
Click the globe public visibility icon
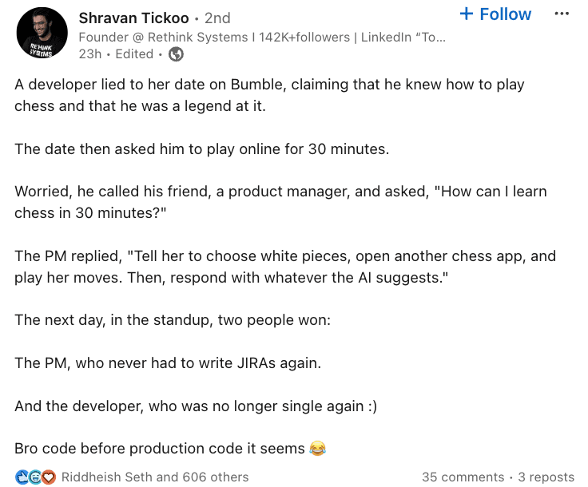click(x=176, y=54)
